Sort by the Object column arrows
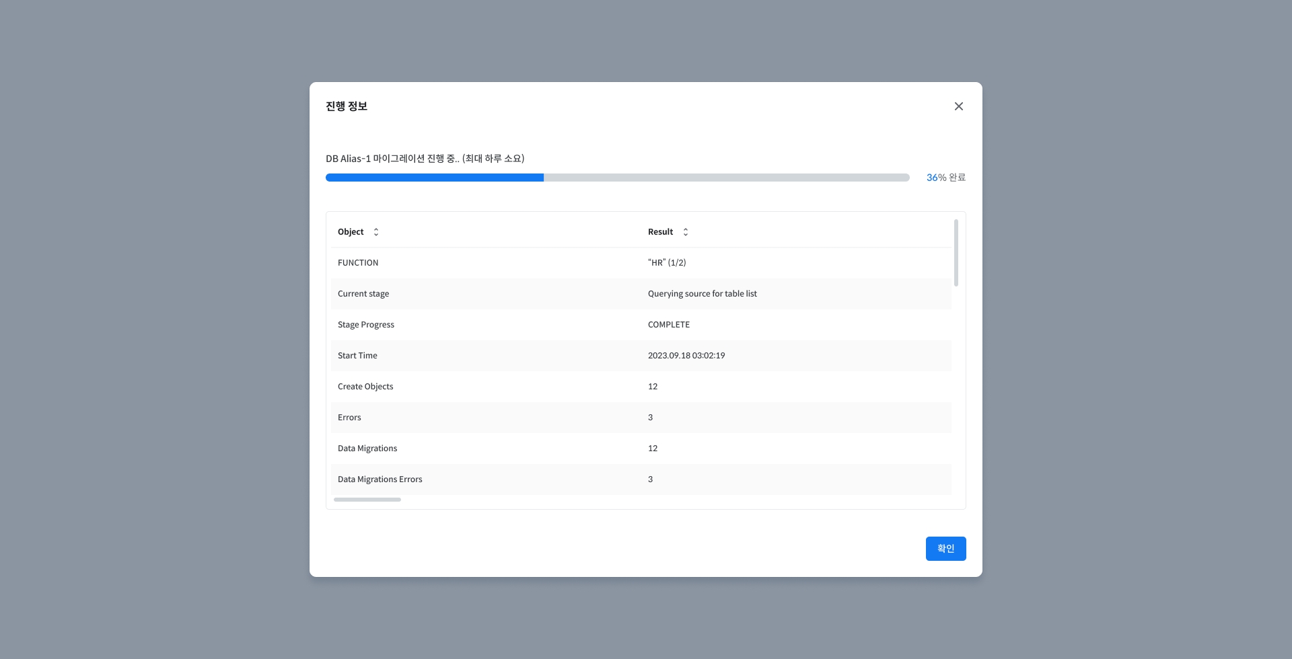Viewport: 1292px width, 659px height. pos(376,232)
